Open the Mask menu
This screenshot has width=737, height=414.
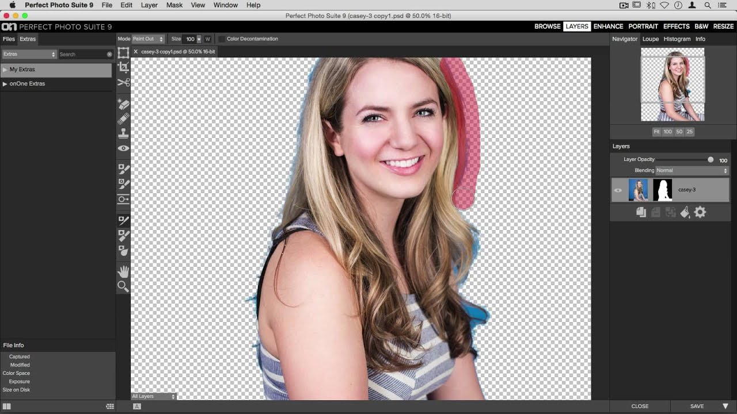[174, 5]
